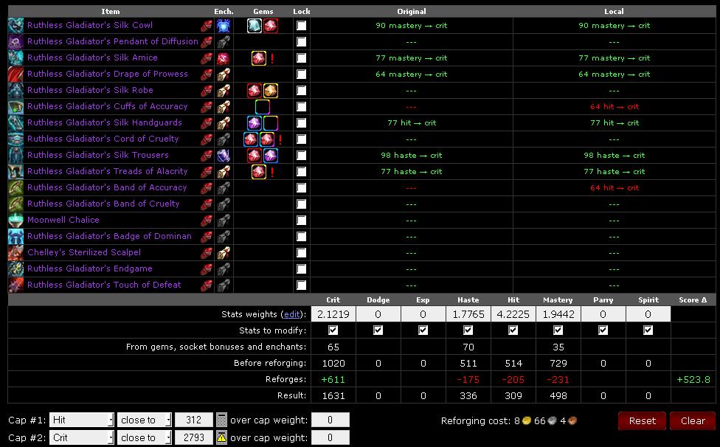Click the Reset button
The width and height of the screenshot is (720, 447).
(642, 420)
